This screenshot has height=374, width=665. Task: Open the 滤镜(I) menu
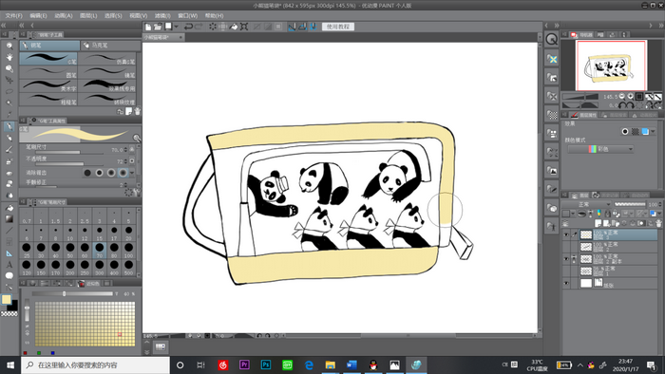click(x=162, y=16)
